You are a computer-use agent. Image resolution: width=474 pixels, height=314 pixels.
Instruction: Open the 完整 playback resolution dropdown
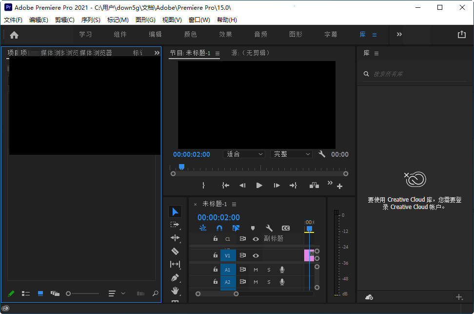point(291,154)
